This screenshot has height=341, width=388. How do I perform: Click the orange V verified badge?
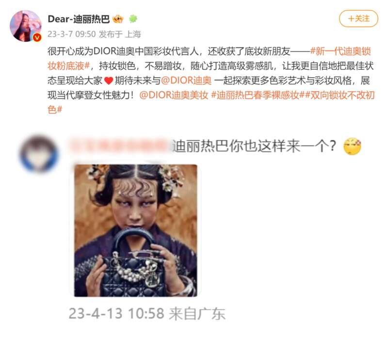[37, 37]
